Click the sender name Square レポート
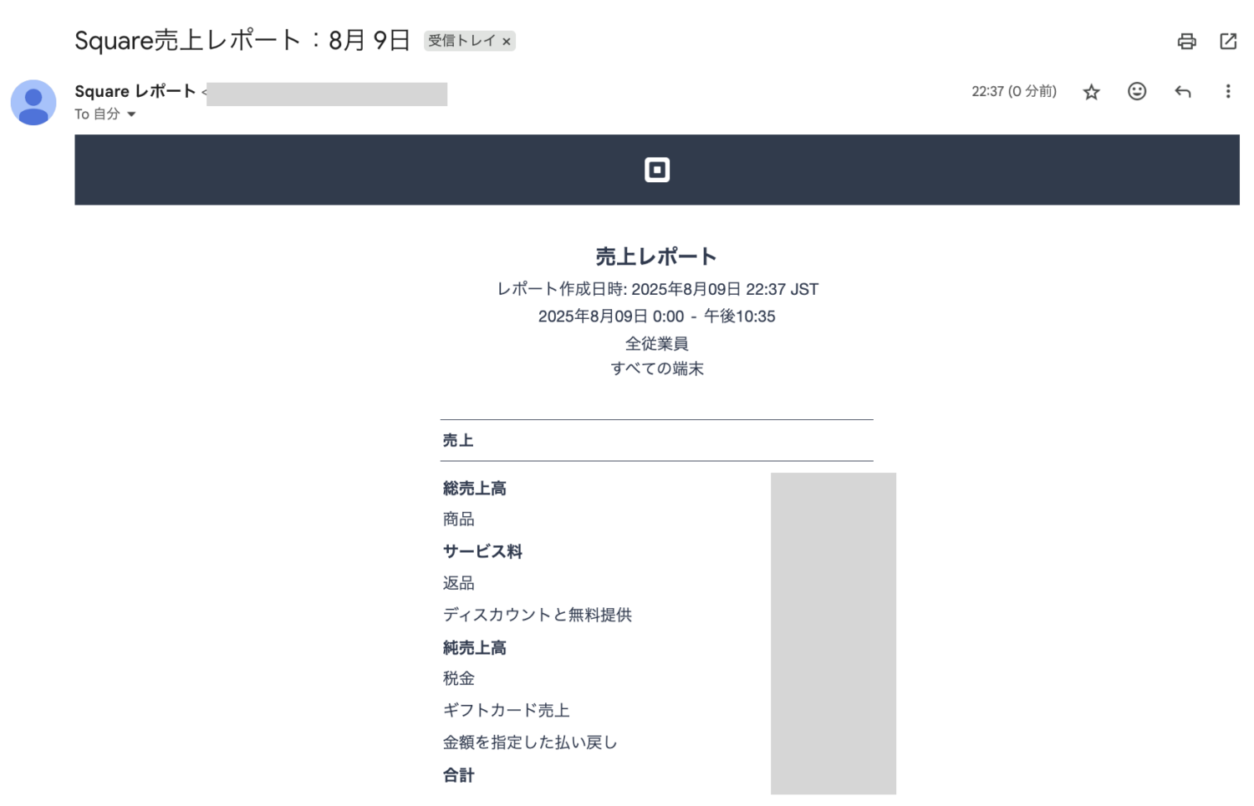The image size is (1254, 806). click(x=135, y=91)
